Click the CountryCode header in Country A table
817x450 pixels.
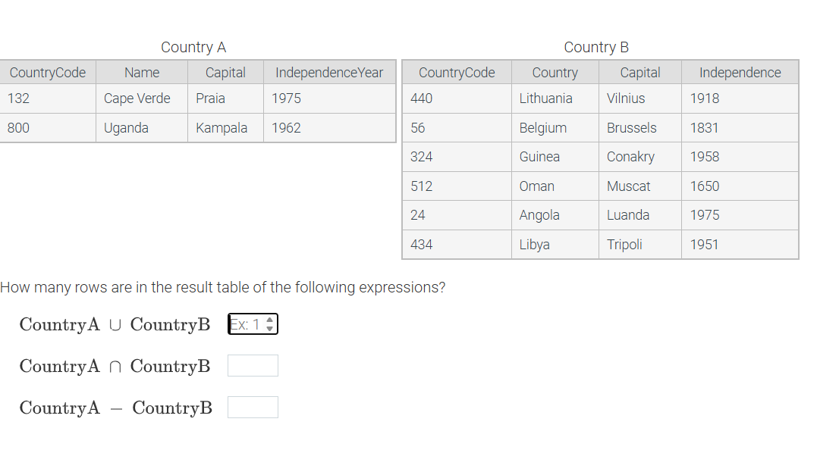[x=48, y=72]
